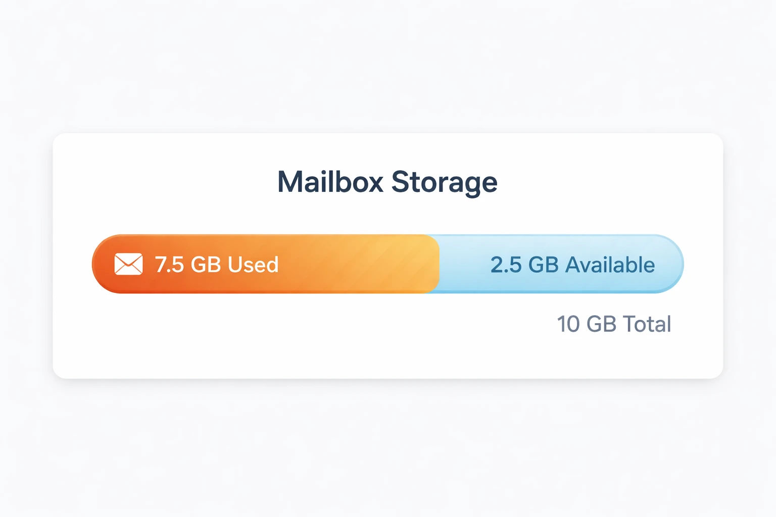Click the word "Total" below the bar

click(x=647, y=324)
